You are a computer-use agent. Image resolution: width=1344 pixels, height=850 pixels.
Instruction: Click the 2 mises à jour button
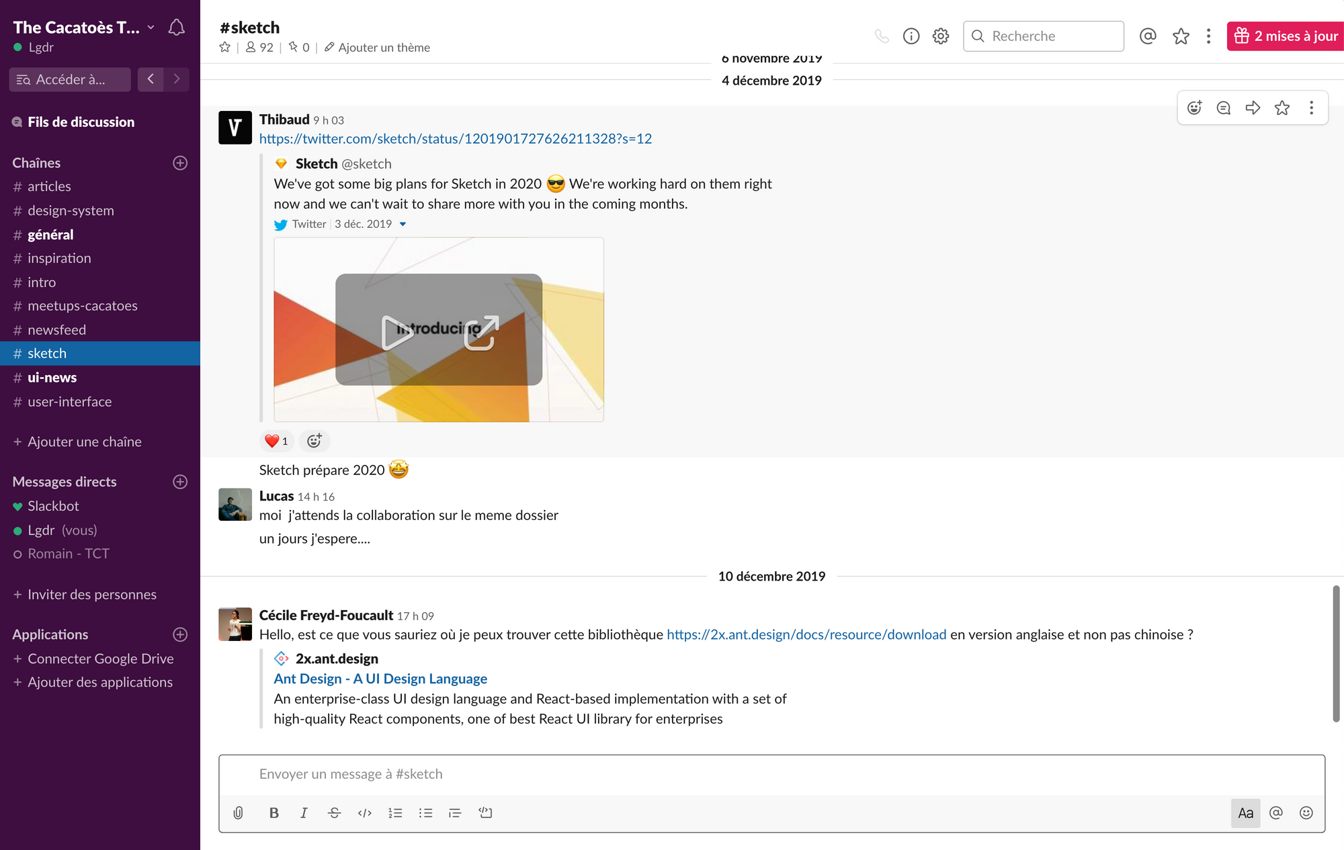1286,36
